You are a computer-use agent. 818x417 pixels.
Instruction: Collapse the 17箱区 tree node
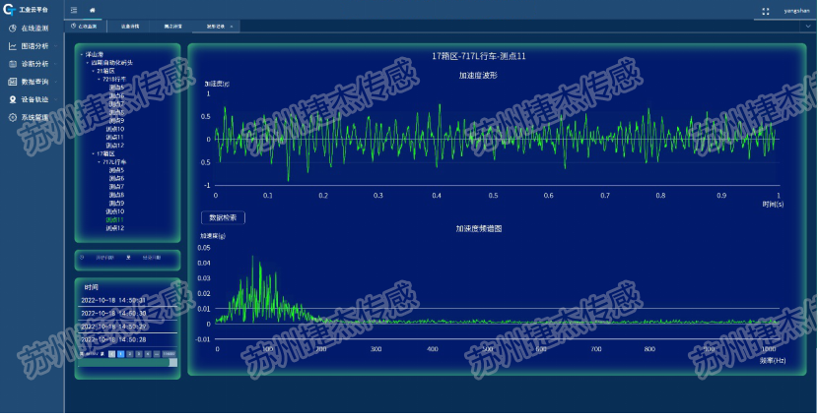coord(94,153)
